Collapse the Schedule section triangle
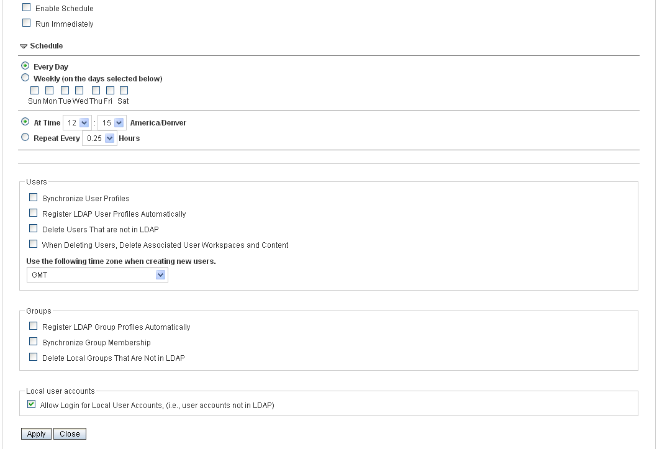The image size is (662, 449). coord(24,46)
